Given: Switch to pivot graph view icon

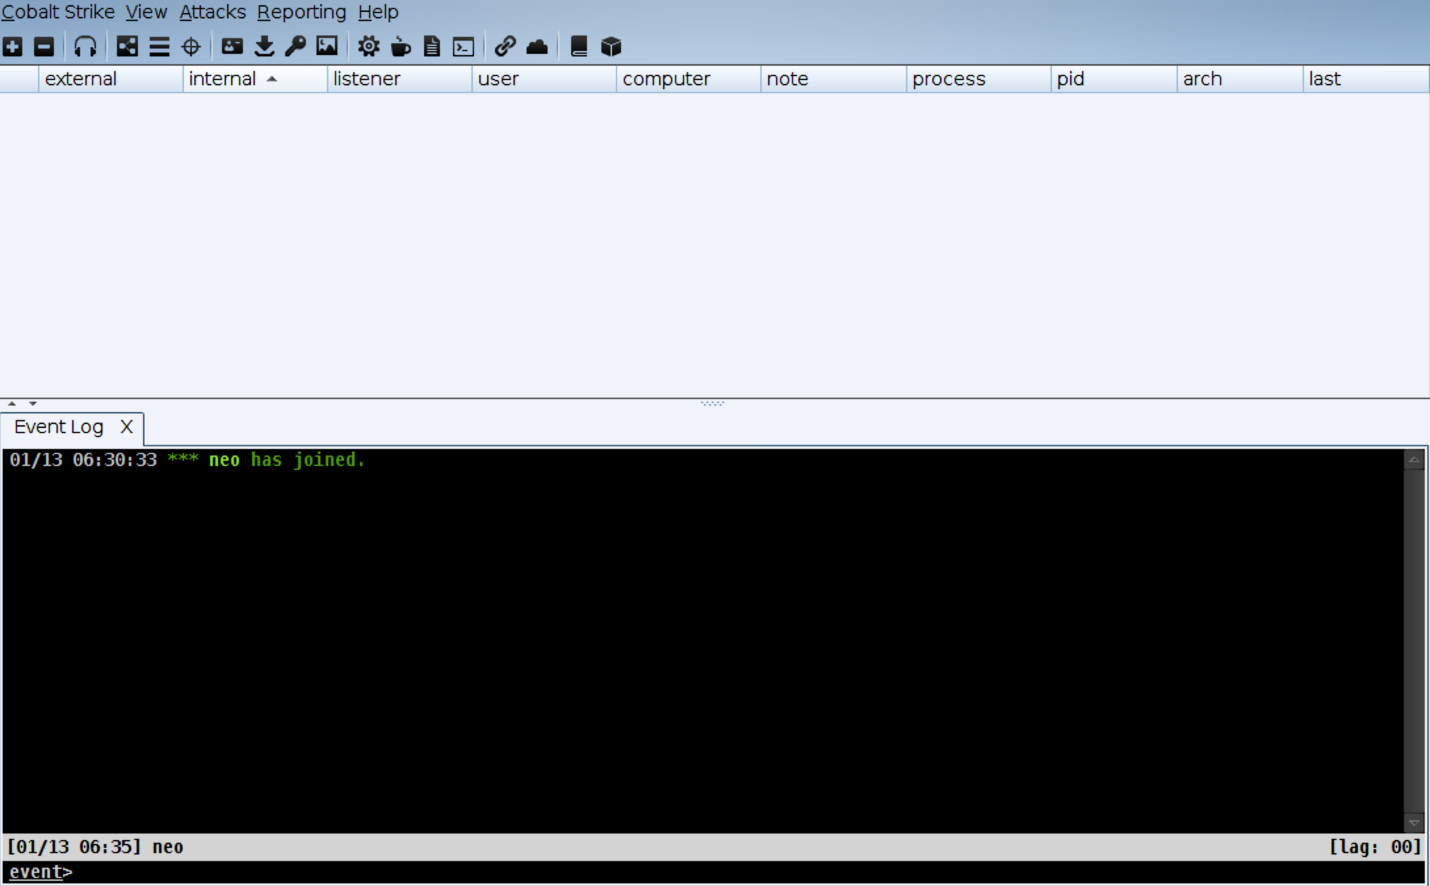Looking at the screenshot, I should point(127,47).
